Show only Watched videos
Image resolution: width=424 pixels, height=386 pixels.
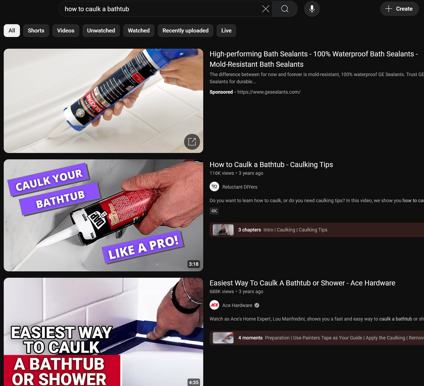(139, 31)
